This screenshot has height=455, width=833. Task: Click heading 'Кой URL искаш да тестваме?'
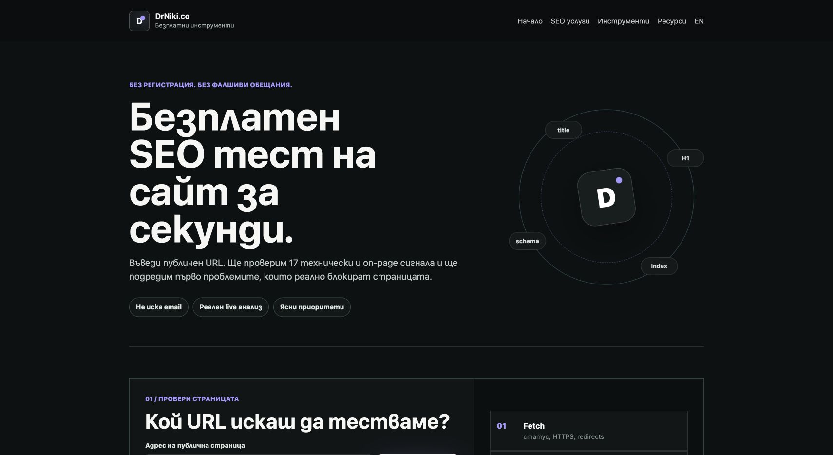(x=297, y=421)
